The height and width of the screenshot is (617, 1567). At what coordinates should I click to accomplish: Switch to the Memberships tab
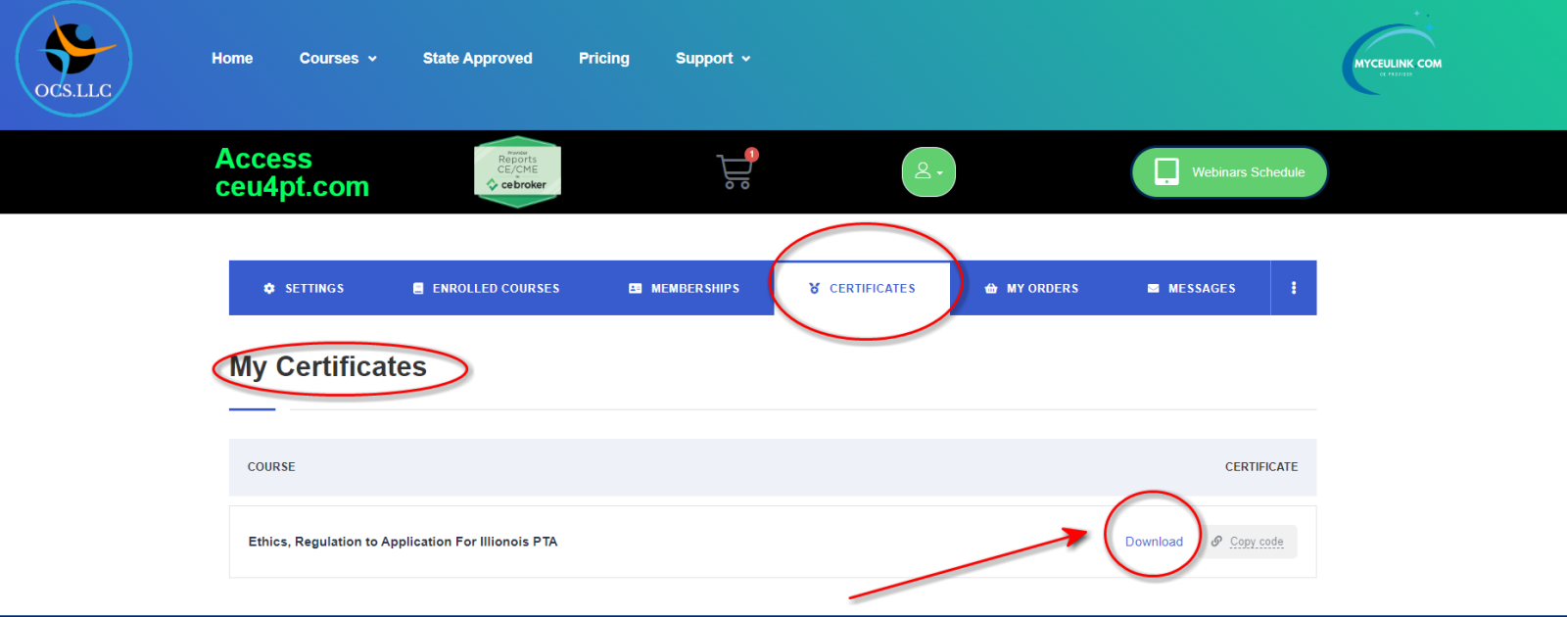point(684,289)
